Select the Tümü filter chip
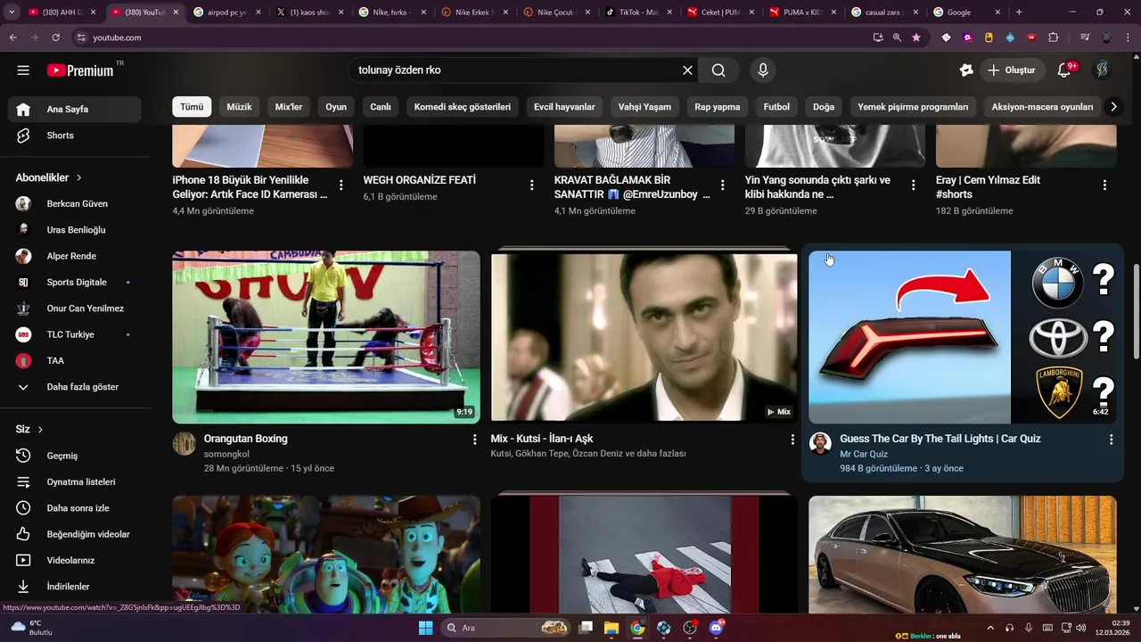Screen dimensions: 1141x642 [192, 107]
